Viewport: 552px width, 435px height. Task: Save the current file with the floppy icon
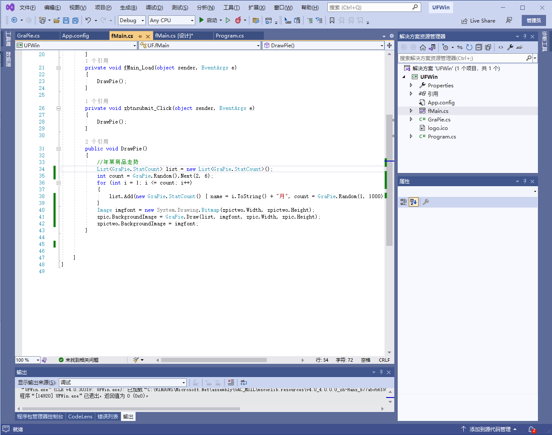pos(66,20)
